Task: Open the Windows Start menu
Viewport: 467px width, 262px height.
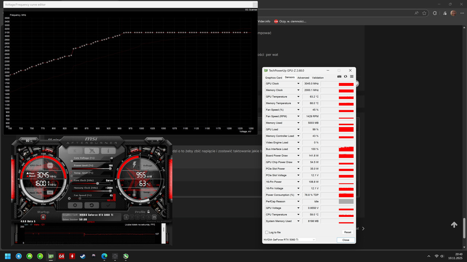Action: click(x=8, y=256)
